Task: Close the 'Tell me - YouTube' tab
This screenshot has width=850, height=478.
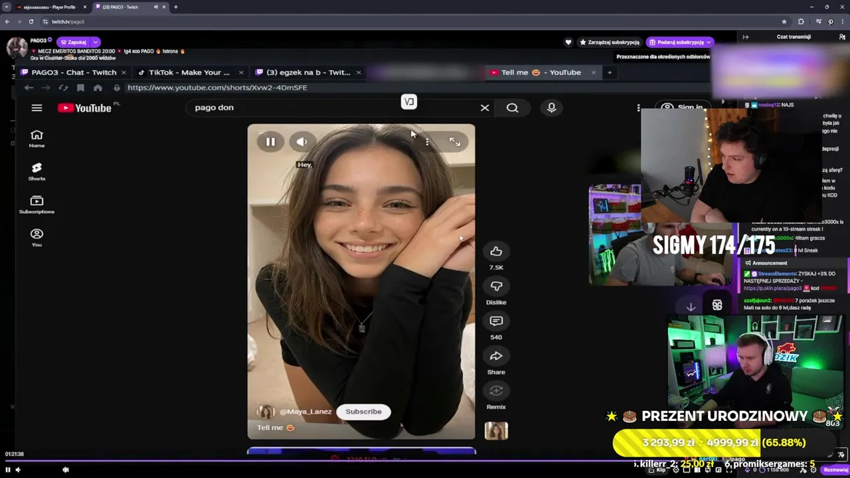Action: click(593, 72)
